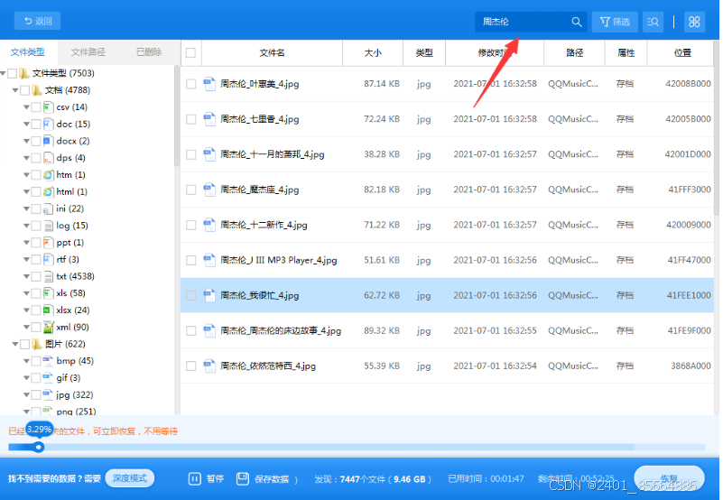The width and height of the screenshot is (723, 500).
Task: Check the box for 周杰伦_十一月的萧邦_4.jpg
Action: pyautogui.click(x=190, y=154)
